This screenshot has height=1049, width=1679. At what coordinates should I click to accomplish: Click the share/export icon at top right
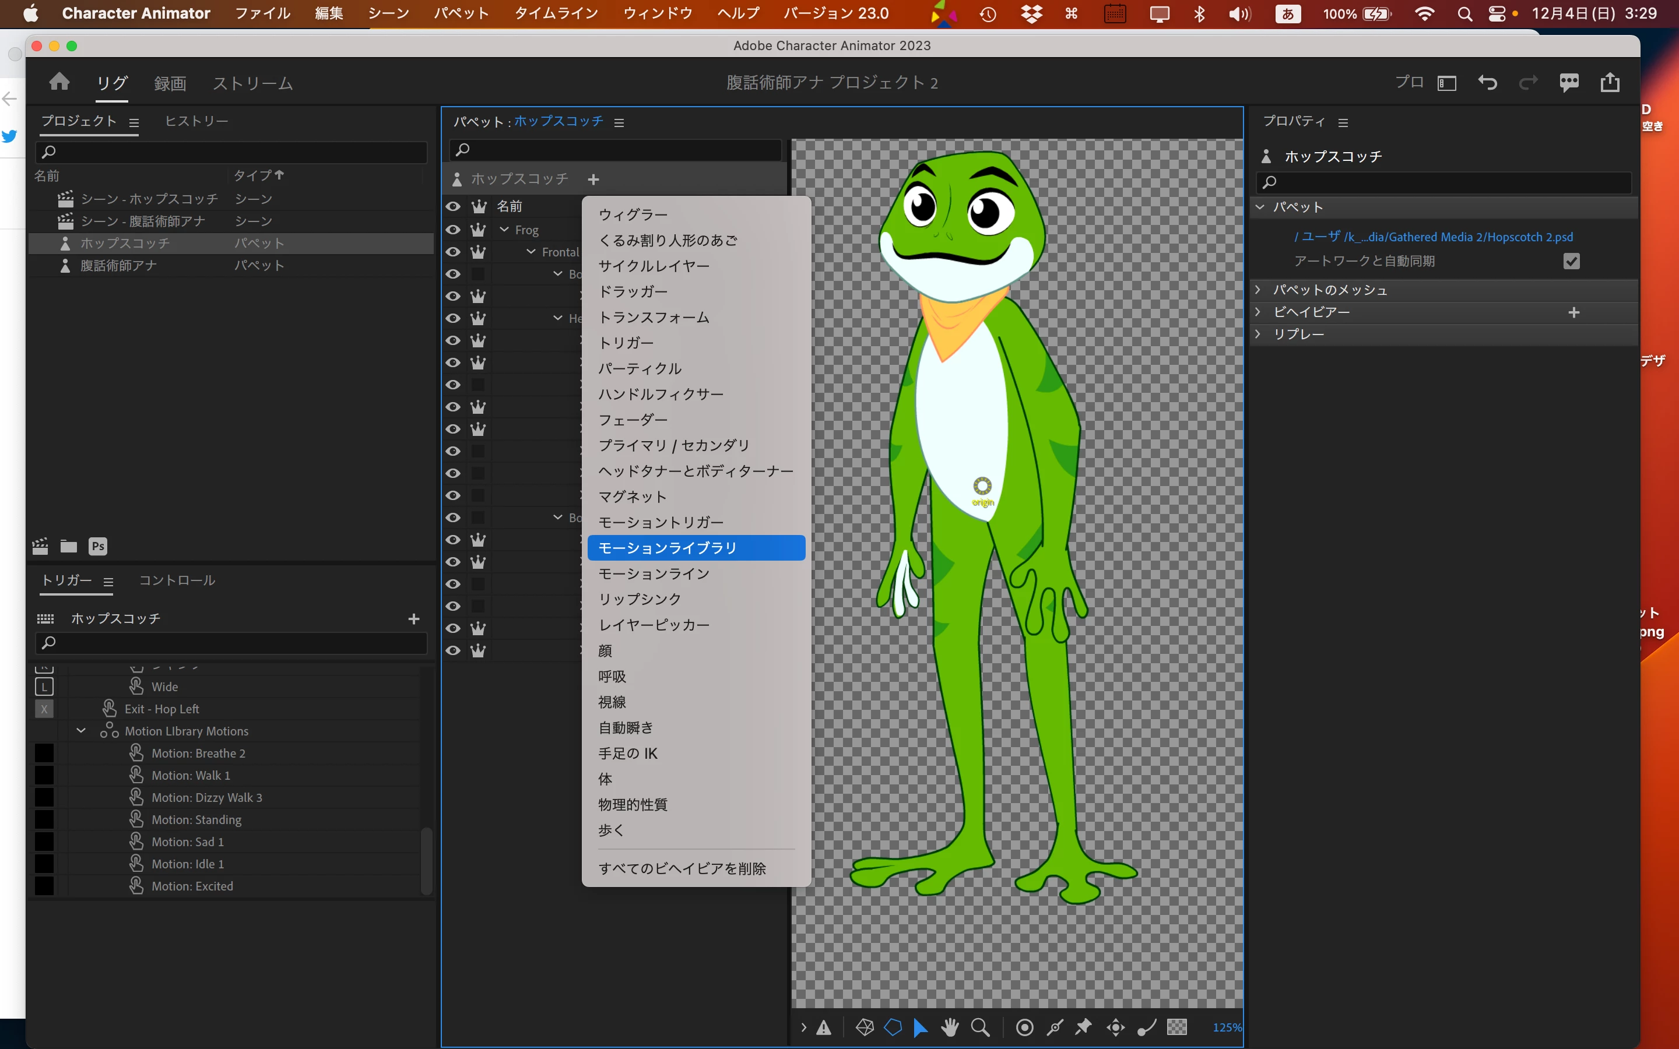click(1610, 83)
